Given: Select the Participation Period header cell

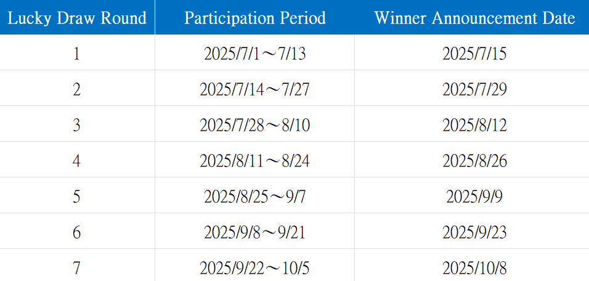Looking at the screenshot, I should pyautogui.click(x=254, y=17).
